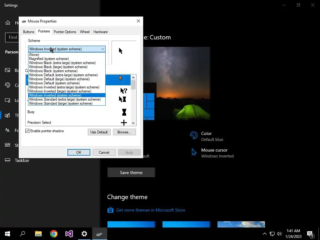Switch to the Buttons tab

point(28,32)
